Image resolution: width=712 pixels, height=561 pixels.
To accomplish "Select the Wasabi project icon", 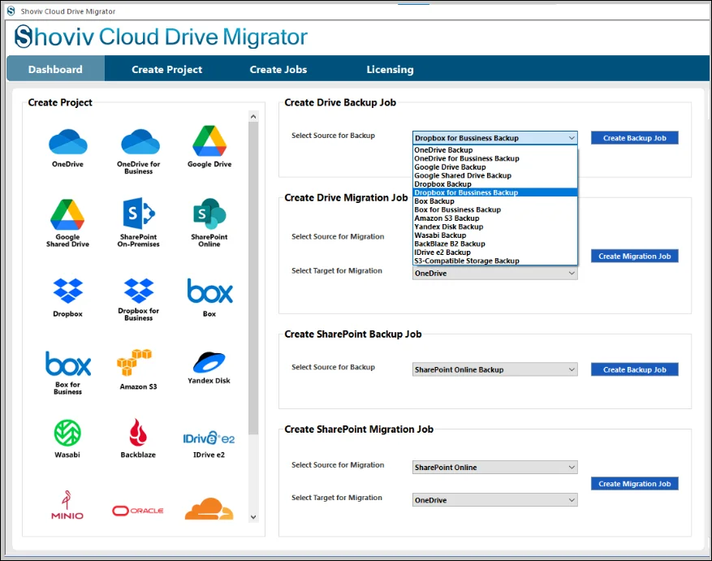I will click(67, 433).
